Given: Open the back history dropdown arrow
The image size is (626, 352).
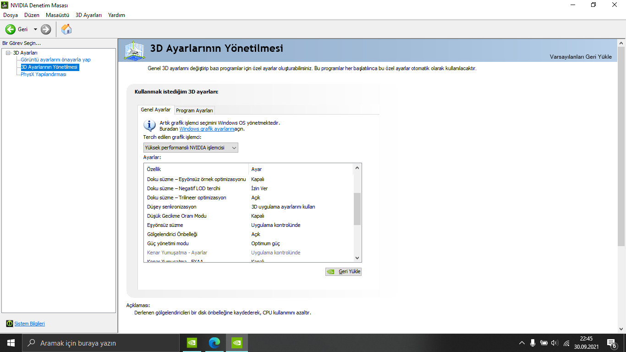Looking at the screenshot, I should click(x=35, y=29).
